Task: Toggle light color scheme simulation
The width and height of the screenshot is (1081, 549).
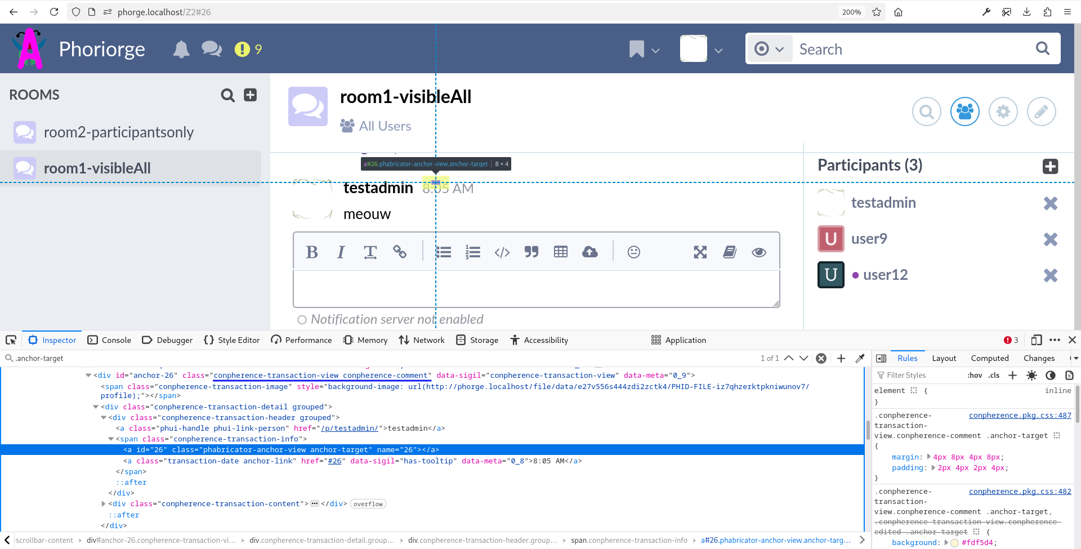Action: [x=1031, y=375]
